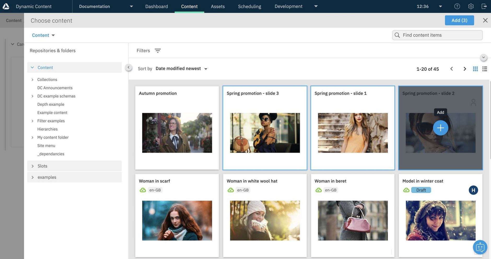Screen dimensions: 491x259
Task: Click the Add (3) button
Action: point(459,20)
